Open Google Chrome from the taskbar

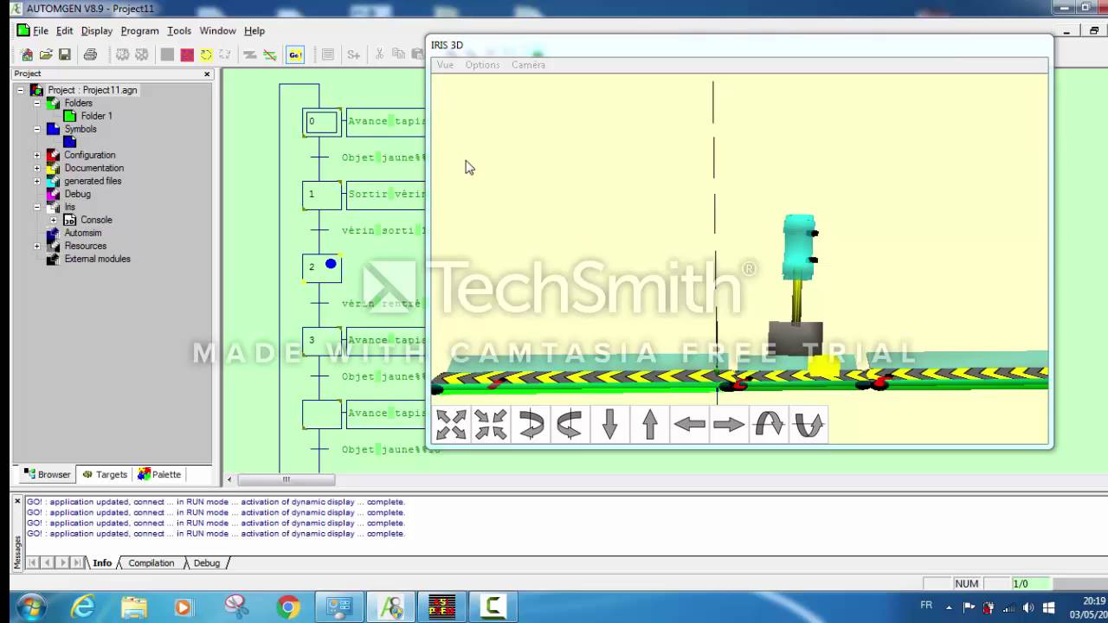click(288, 607)
